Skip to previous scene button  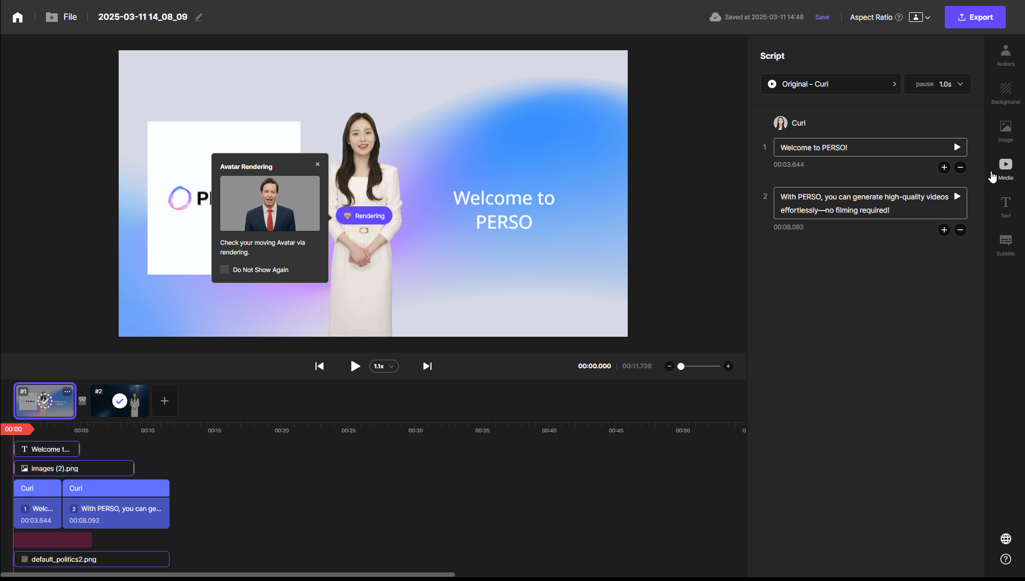pyautogui.click(x=319, y=366)
